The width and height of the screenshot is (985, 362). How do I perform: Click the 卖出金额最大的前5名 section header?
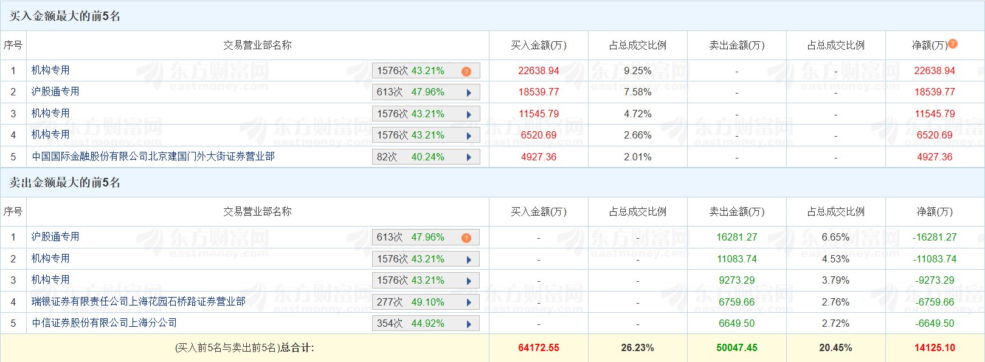(x=65, y=183)
